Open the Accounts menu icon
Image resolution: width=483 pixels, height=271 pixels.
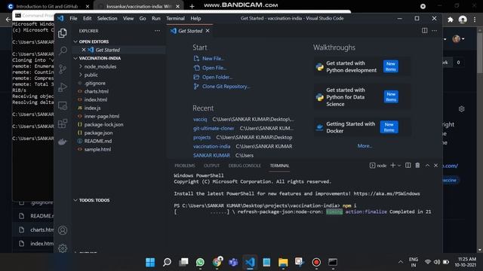(63, 230)
